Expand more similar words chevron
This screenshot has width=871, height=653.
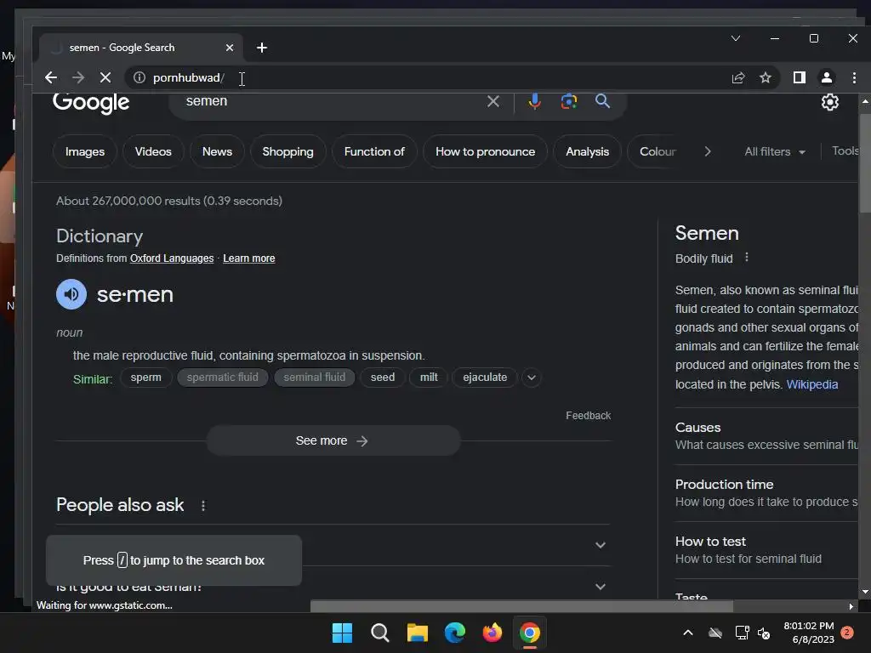tap(531, 378)
